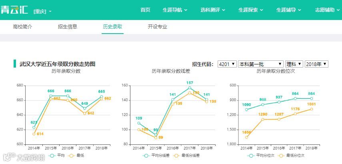Open the 重庆 region selector
Image resolution: width=342 pixels, height=164 pixels.
pos(42,11)
